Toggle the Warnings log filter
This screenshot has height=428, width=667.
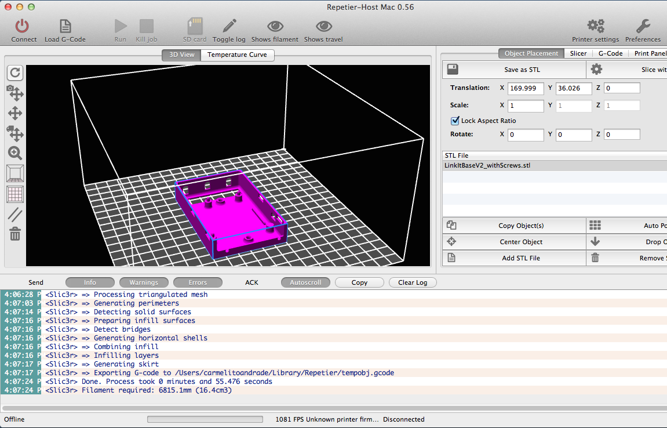click(x=144, y=282)
